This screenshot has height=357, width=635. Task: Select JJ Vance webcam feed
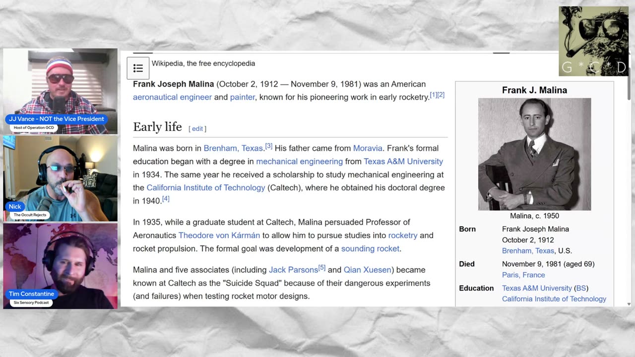point(61,91)
